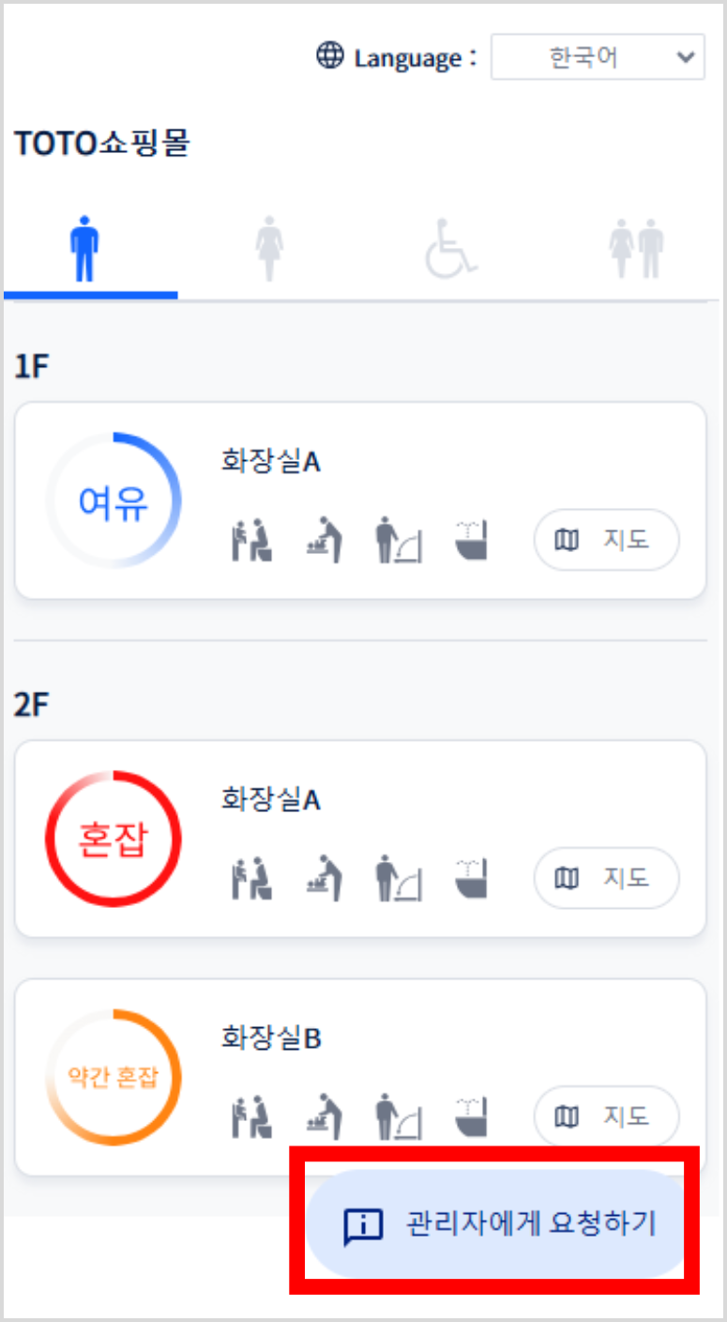
Task: Click handrail urinal icon in 1F 화장실A
Action: click(398, 541)
